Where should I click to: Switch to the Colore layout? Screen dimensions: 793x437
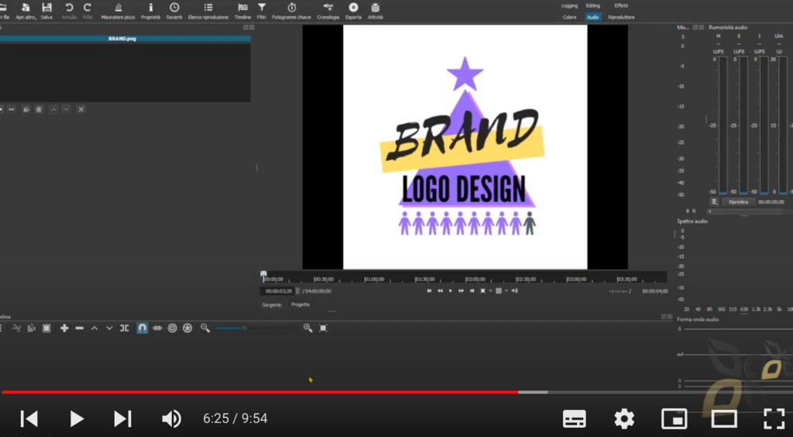tap(569, 17)
